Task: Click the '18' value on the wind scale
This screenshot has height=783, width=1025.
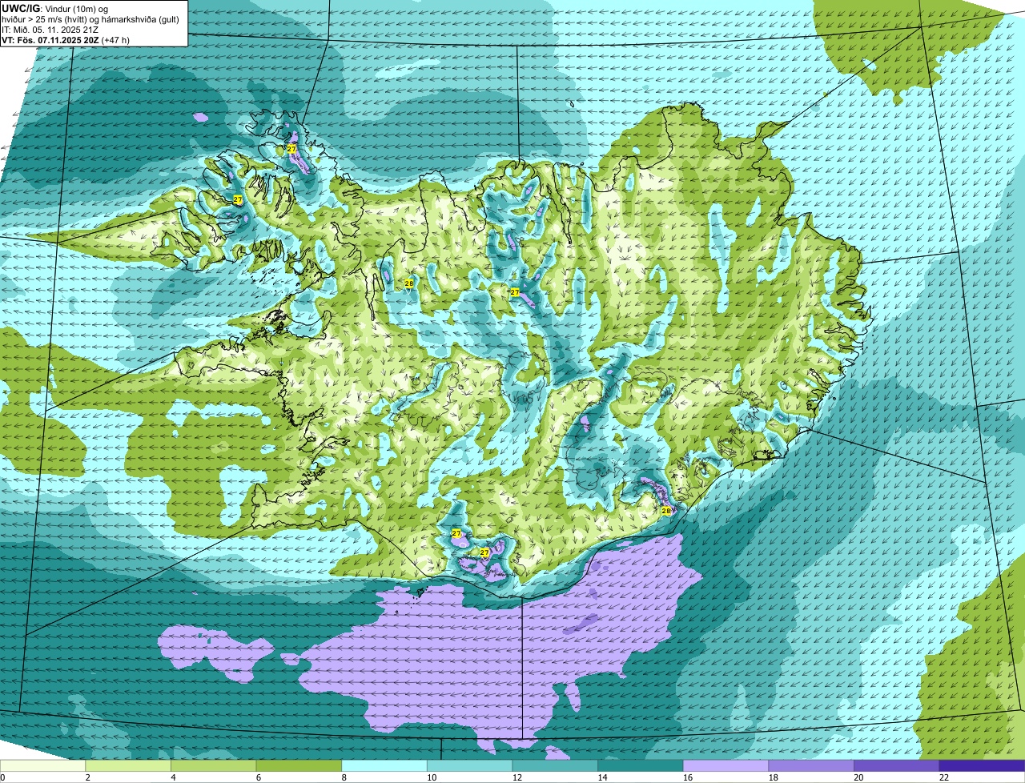Action: tap(773, 777)
